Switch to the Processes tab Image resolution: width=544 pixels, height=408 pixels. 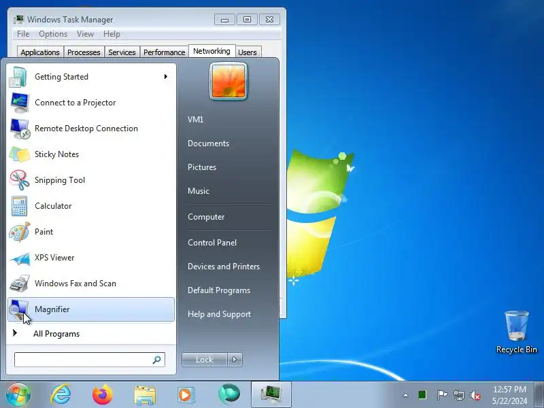(84, 52)
